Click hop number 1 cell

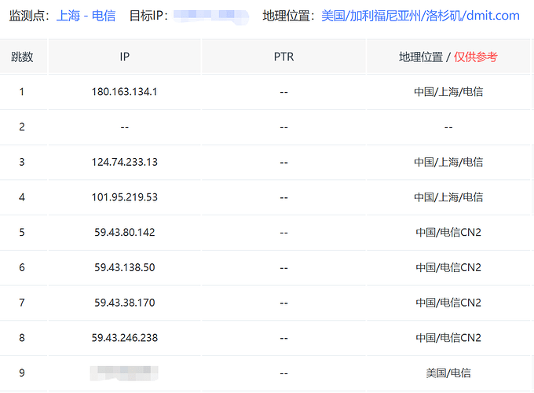click(x=22, y=92)
